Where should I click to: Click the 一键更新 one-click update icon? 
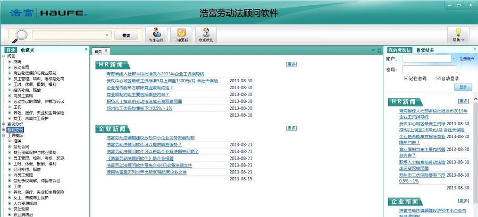[x=181, y=34]
